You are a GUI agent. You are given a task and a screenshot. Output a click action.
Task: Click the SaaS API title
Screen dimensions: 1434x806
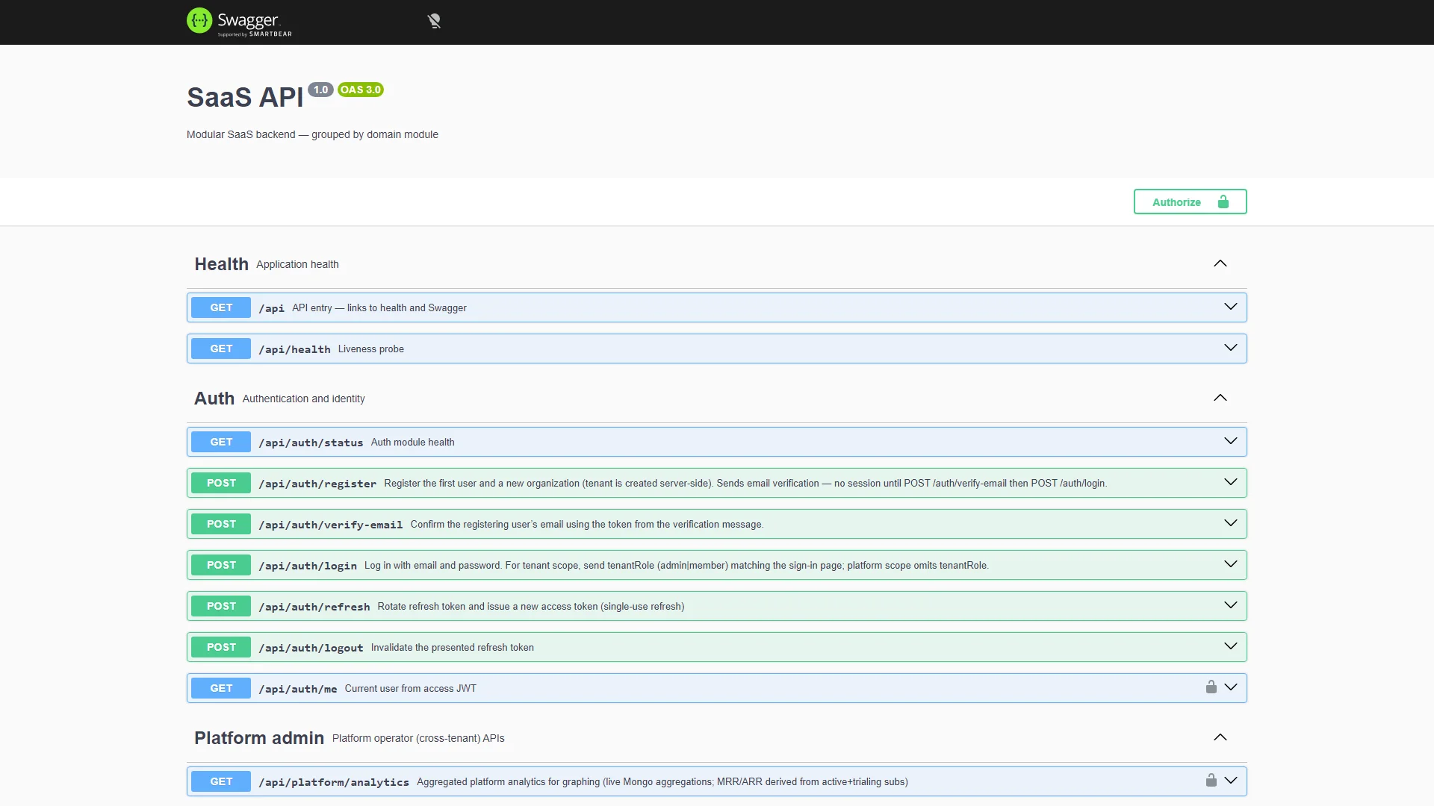(245, 98)
